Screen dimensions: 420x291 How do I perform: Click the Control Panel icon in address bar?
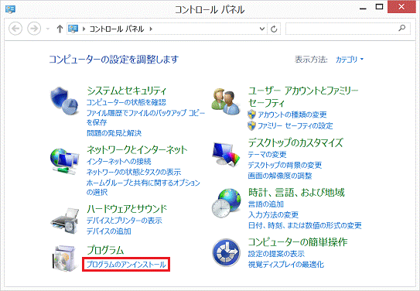(x=73, y=29)
